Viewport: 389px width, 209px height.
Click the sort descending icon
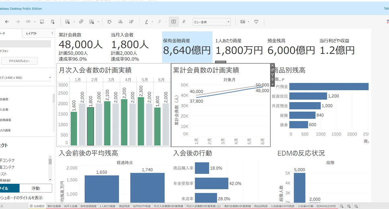tap(131, 22)
